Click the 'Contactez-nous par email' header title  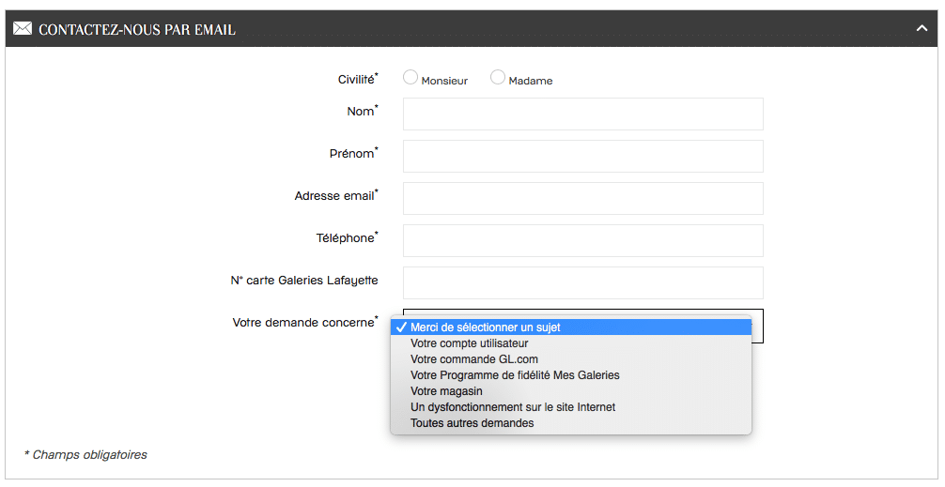[x=137, y=30]
